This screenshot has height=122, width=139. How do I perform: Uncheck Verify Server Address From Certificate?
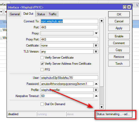click(x=42, y=64)
